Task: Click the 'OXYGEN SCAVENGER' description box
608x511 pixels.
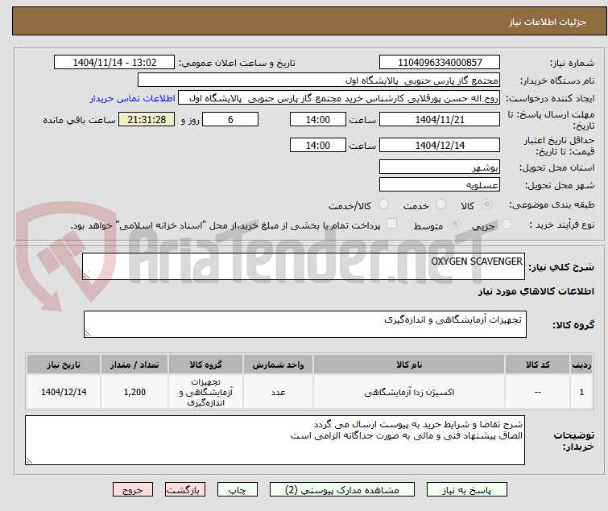Action: (x=304, y=266)
